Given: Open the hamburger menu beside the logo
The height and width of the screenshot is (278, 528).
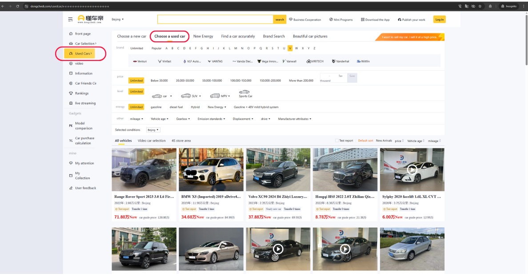Looking at the screenshot, I should coord(70,20).
